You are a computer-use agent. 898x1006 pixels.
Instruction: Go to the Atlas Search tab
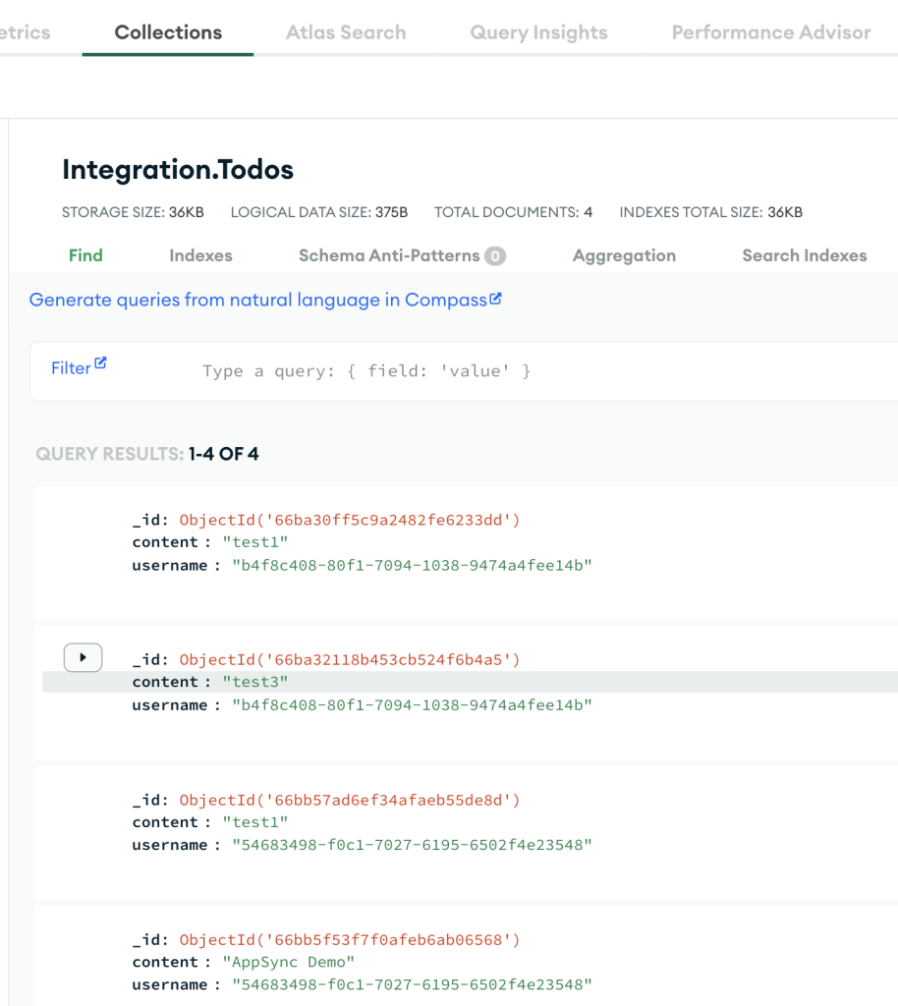(x=346, y=31)
